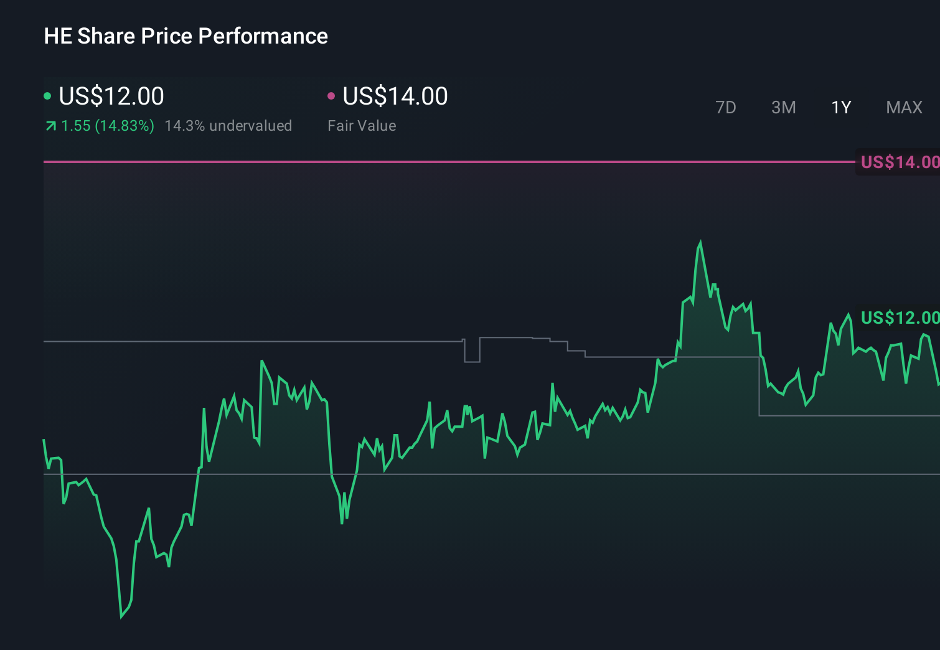Select the US$14.00 price tag on the right
The height and width of the screenshot is (650, 940).
(898, 162)
